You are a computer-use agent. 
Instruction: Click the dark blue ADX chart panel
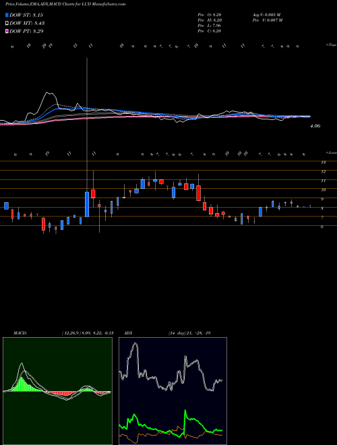click(173, 391)
